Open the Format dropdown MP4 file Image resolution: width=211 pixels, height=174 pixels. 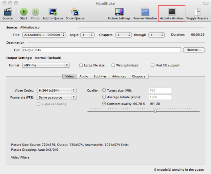click(46, 65)
